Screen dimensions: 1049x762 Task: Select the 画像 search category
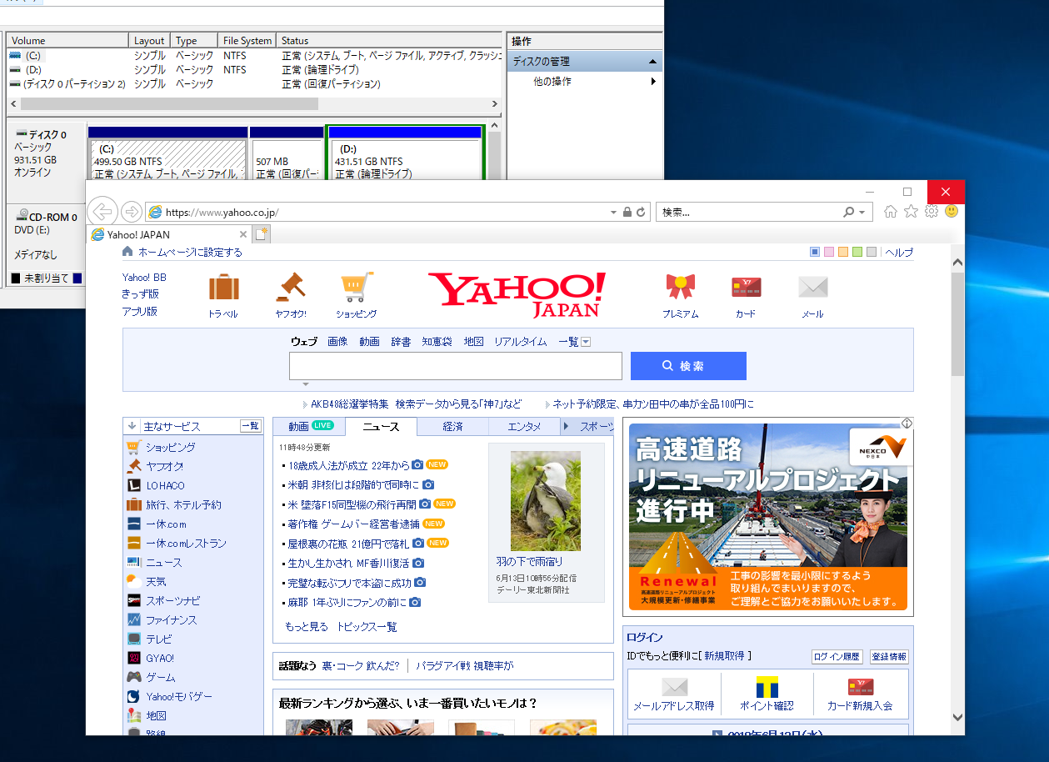coord(337,342)
